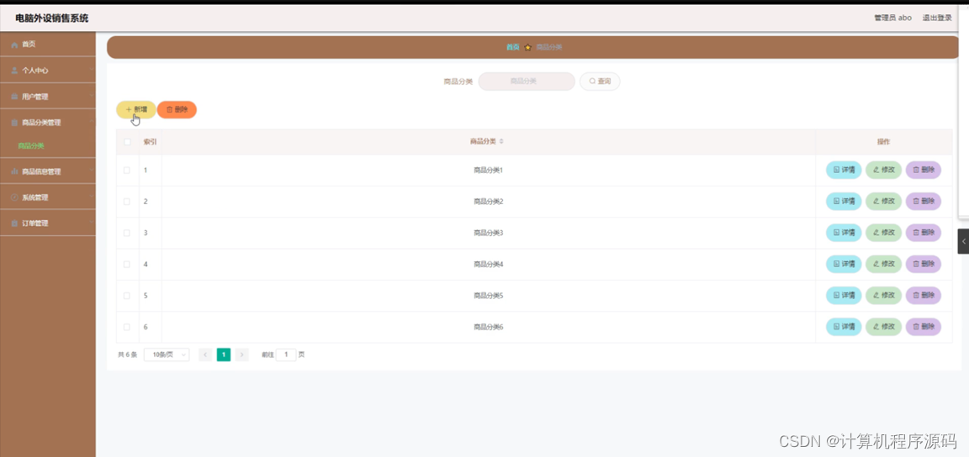Collapse the 商品分类管理 sidebar menu

tap(48, 123)
